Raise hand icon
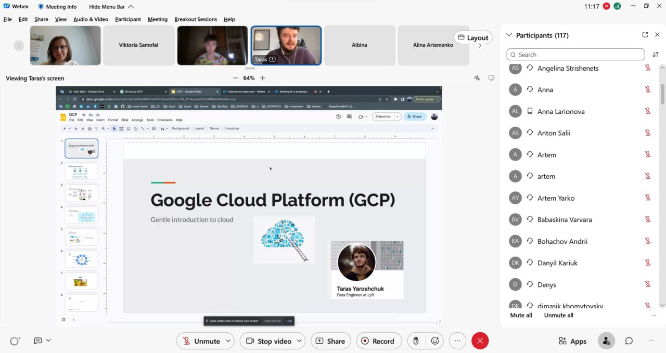Viewport: 666px width, 353px height. pyautogui.click(x=416, y=341)
